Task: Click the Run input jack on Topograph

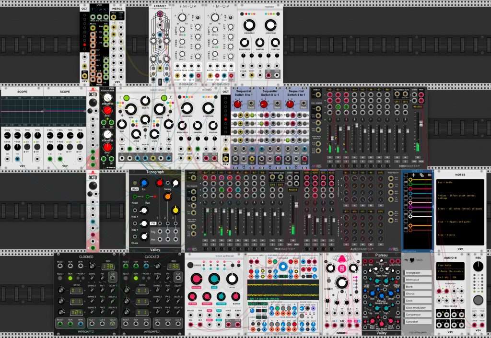Action: [x=148, y=197]
